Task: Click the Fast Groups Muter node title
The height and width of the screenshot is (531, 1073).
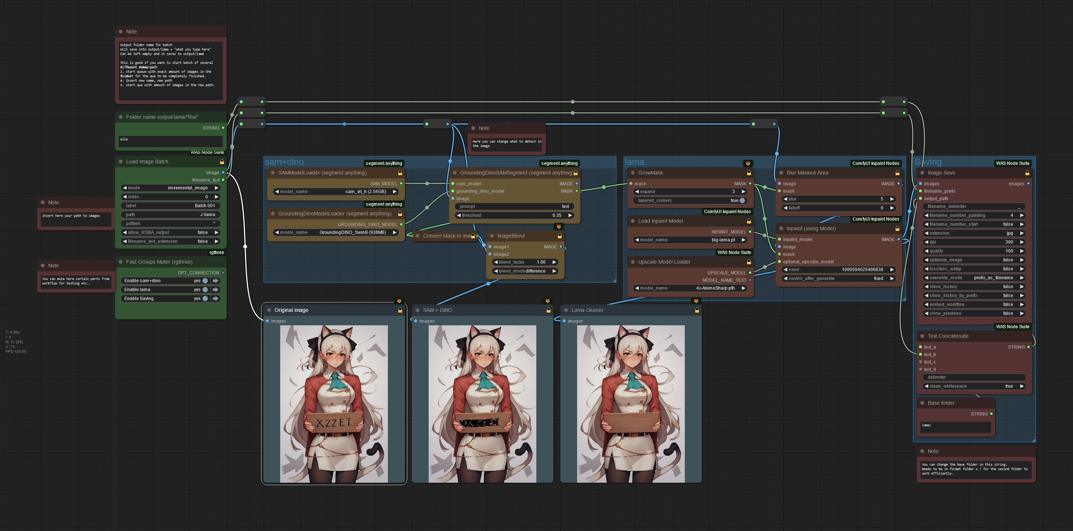Action: (159, 262)
